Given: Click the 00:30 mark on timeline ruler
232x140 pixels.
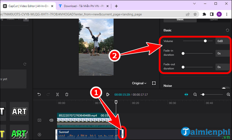Looking at the screenshot, I should (172, 103).
